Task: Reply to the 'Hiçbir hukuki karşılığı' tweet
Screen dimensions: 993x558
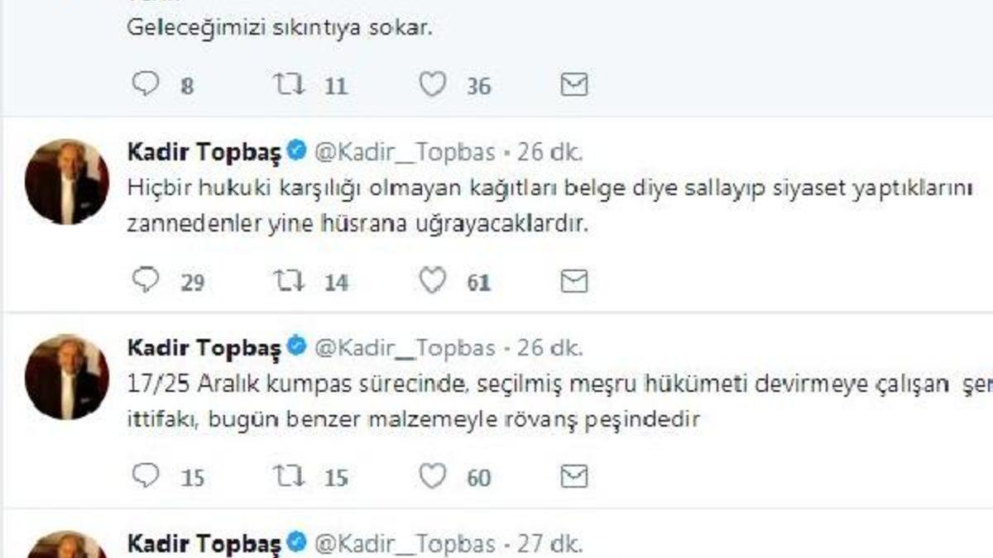Action: 146,281
